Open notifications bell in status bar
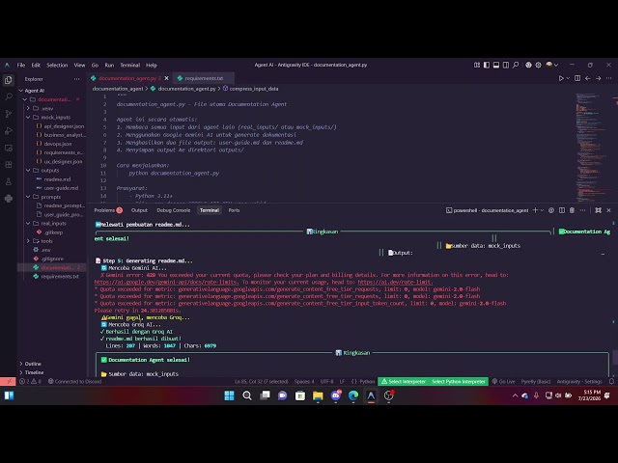This screenshot has height=463, width=618. point(611,382)
